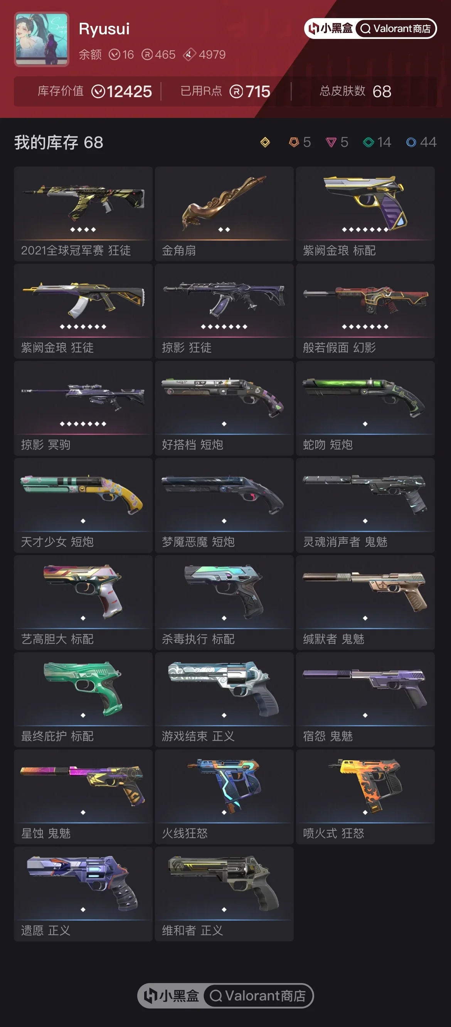Click the VP balance coin icon
Image resolution: width=451 pixels, height=1027 pixels.
pos(114,54)
